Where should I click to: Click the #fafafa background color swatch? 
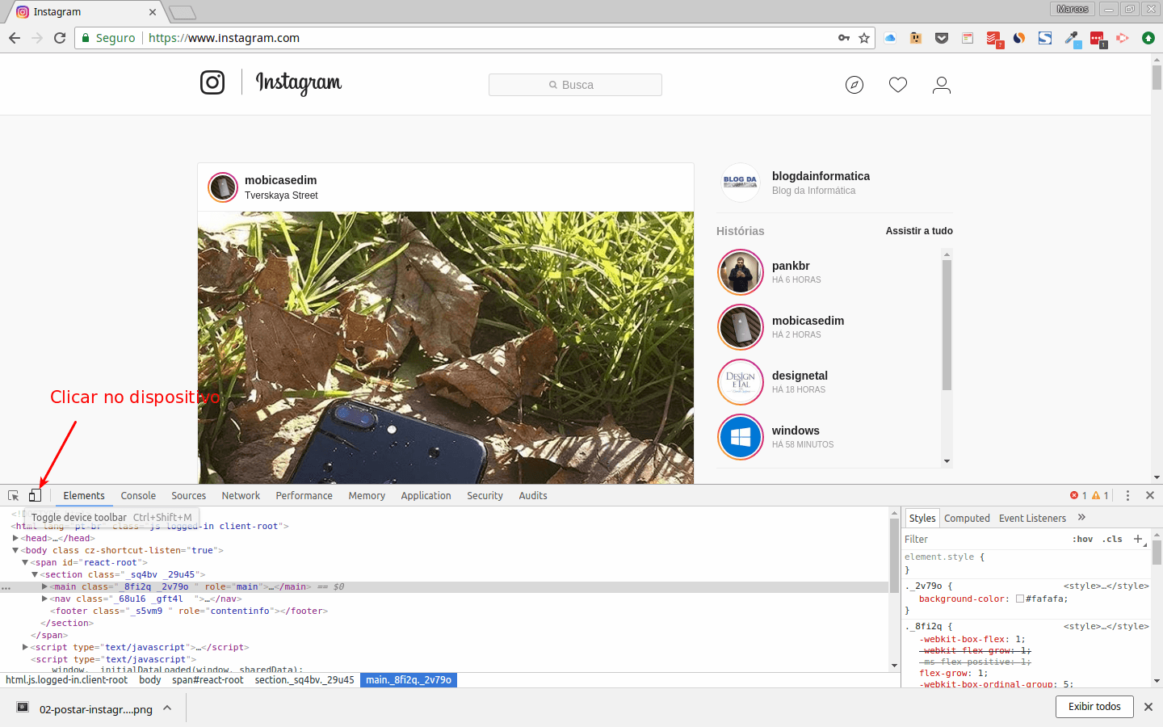click(1020, 599)
